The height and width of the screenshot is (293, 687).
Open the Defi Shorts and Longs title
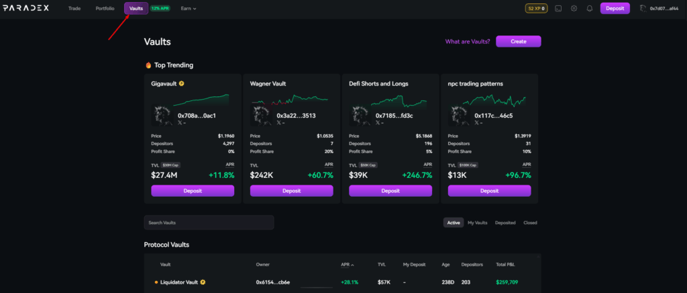tap(379, 84)
